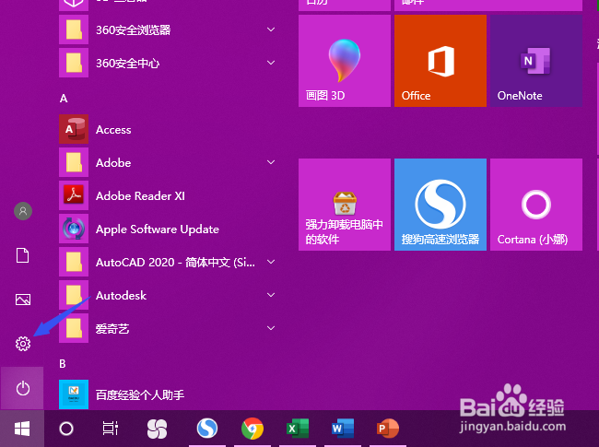Open the 画图 3D tile

(345, 61)
